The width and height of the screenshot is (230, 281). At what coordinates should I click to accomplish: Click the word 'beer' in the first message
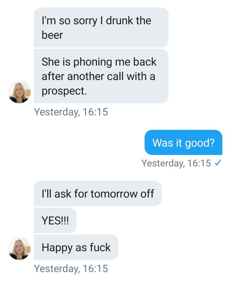52,35
